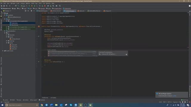191x107 pixels.
Task: Open the Event Log
Action: tap(184, 100)
